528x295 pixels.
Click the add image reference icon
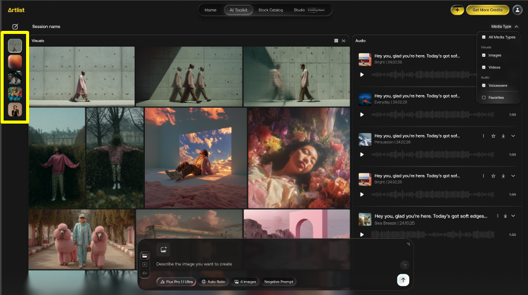[x=164, y=250]
